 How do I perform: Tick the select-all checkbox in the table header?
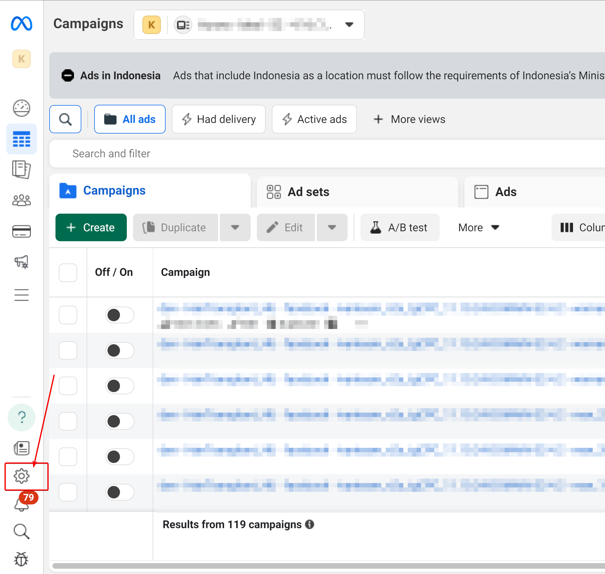click(68, 272)
